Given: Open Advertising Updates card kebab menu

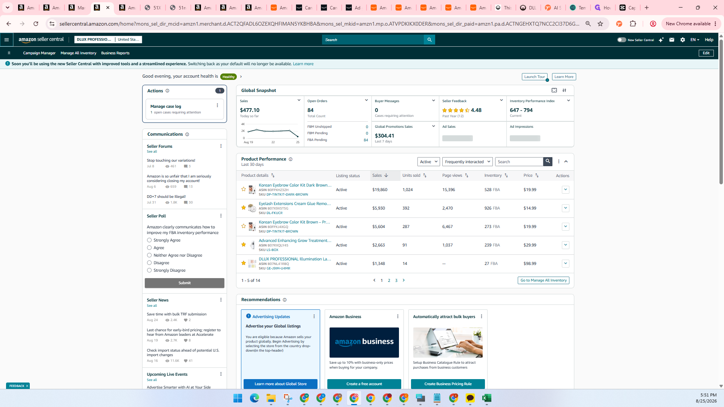Looking at the screenshot, I should click(314, 317).
